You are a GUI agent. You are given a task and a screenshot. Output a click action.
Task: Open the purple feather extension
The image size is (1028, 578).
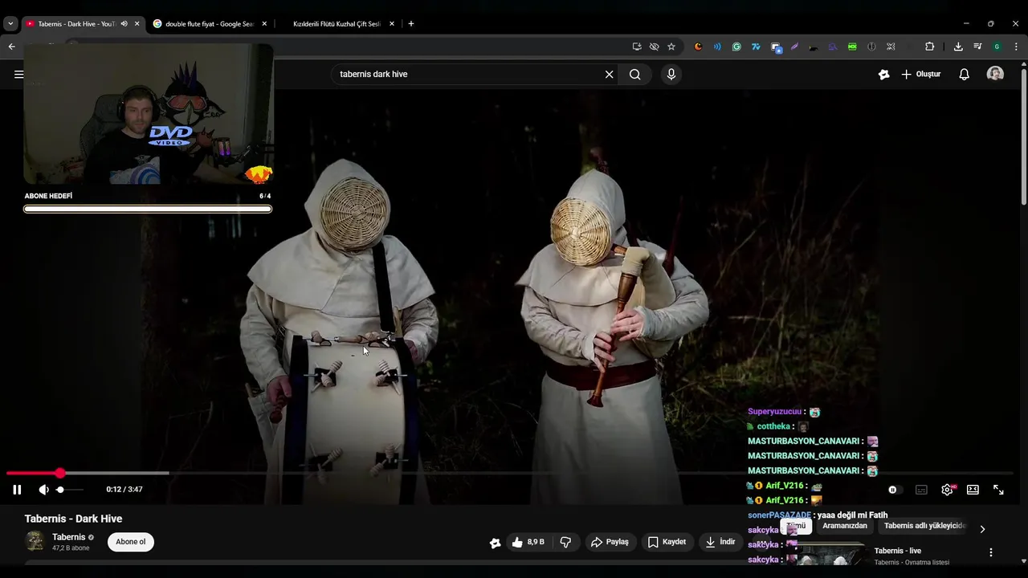(x=794, y=47)
